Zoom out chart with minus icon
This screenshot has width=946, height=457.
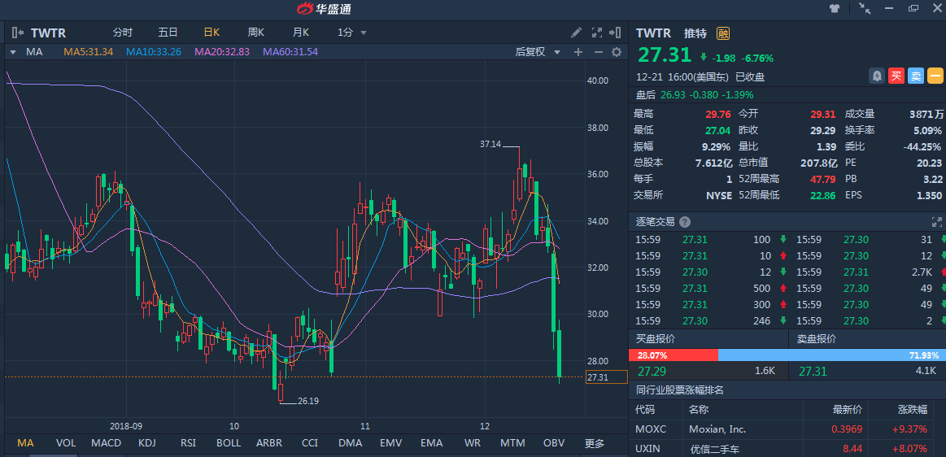point(598,52)
